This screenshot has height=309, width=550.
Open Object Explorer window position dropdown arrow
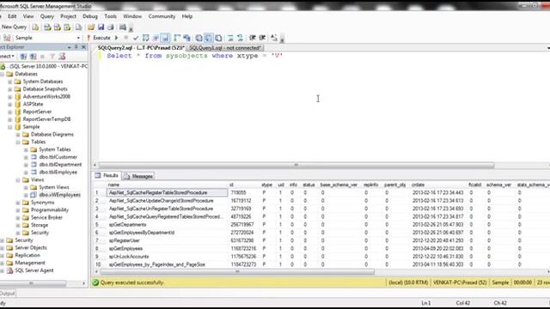pos(69,47)
